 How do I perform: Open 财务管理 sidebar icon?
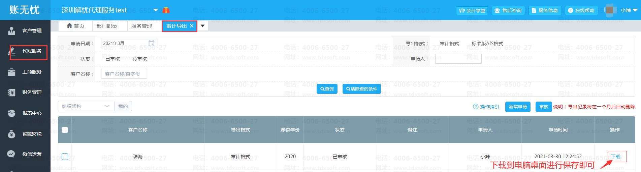(11, 93)
